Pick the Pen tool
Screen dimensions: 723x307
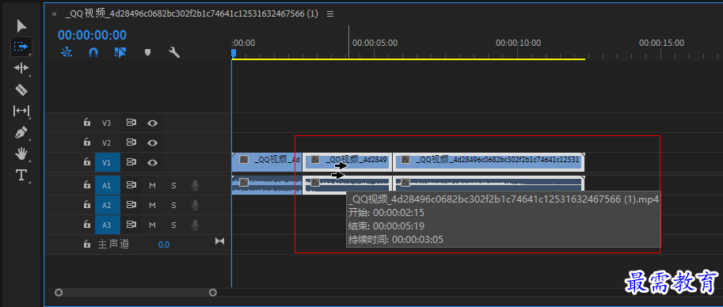tap(21, 133)
